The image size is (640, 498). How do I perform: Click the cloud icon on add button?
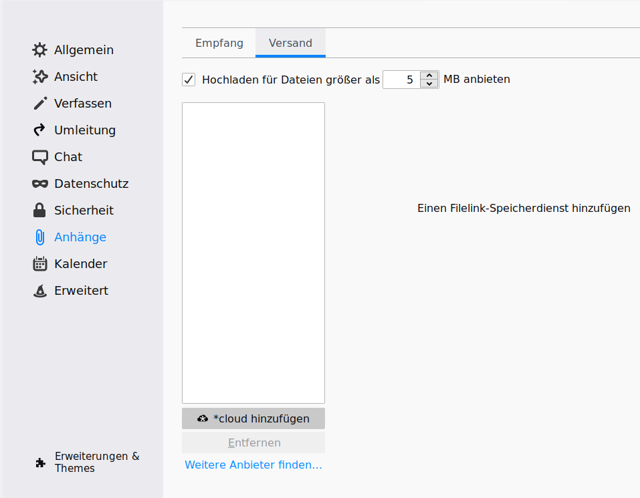pyautogui.click(x=203, y=418)
